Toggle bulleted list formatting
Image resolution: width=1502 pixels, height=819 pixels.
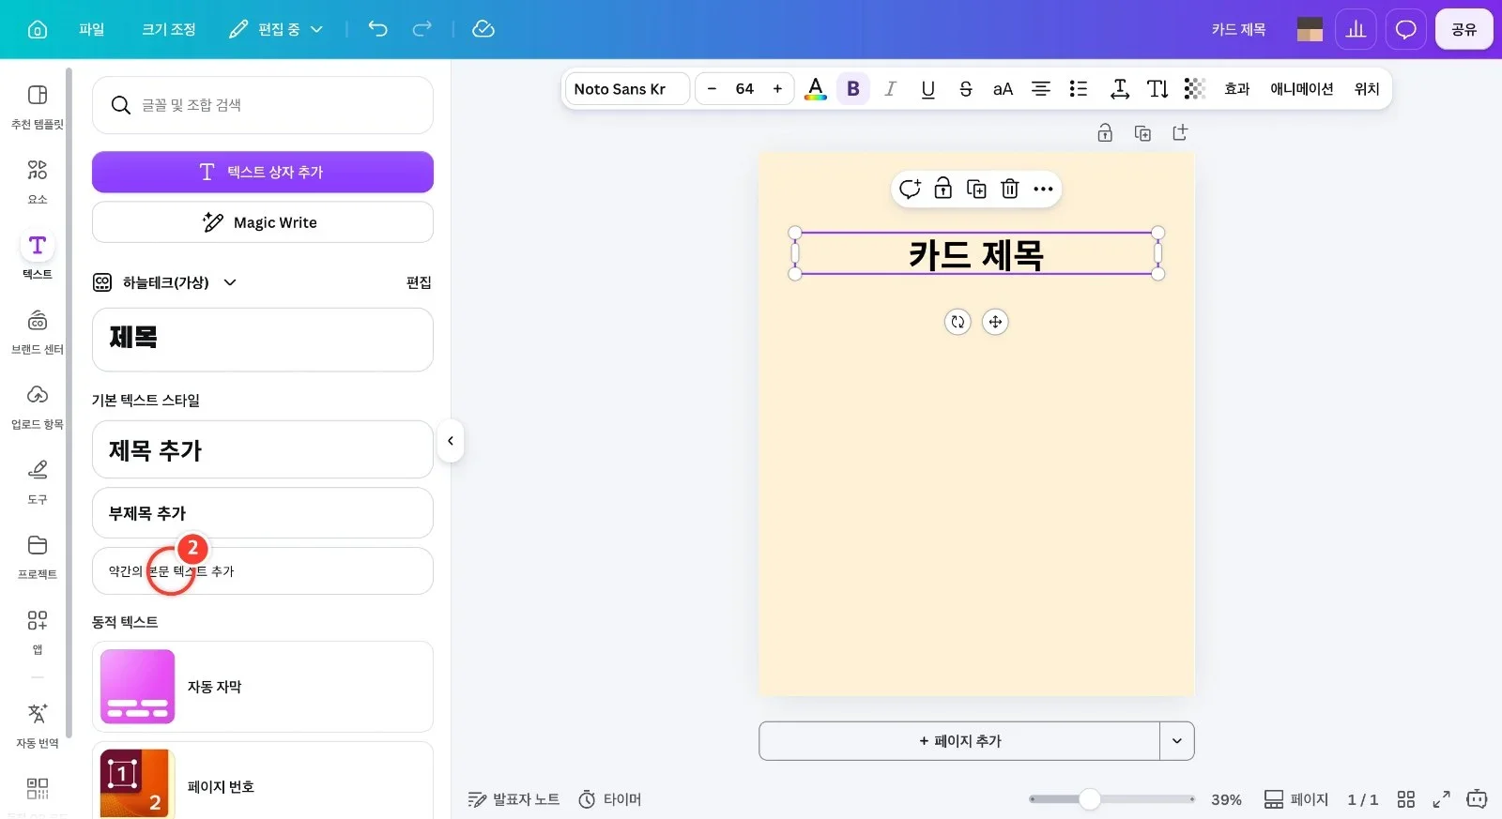1078,89
